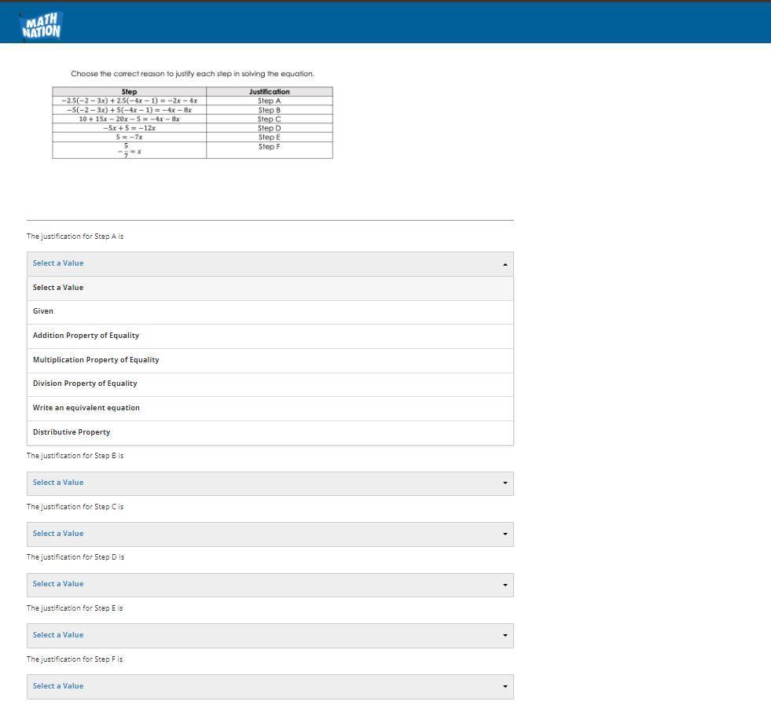The width and height of the screenshot is (771, 716).
Task: Pick 'Write an equivalent equation' option
Action: coord(270,408)
